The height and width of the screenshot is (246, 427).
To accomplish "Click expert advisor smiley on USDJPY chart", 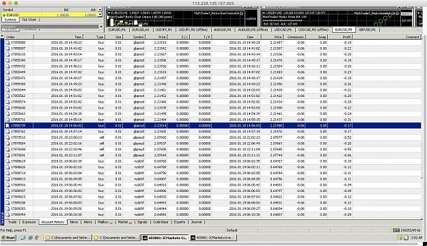I will click(x=398, y=13).
